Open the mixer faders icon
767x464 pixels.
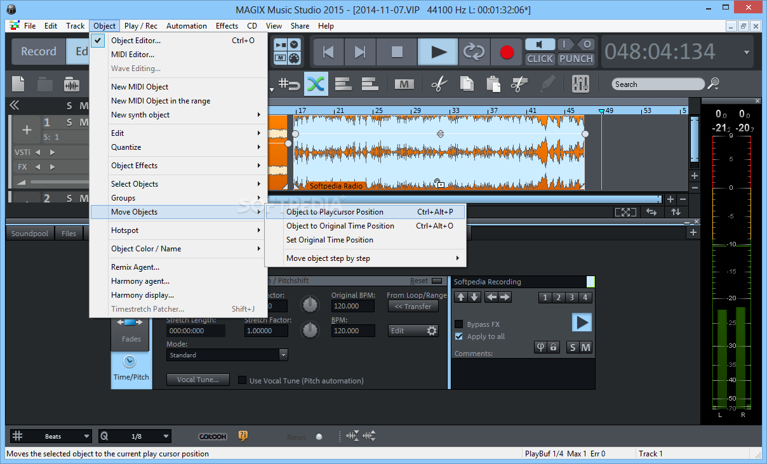(580, 84)
